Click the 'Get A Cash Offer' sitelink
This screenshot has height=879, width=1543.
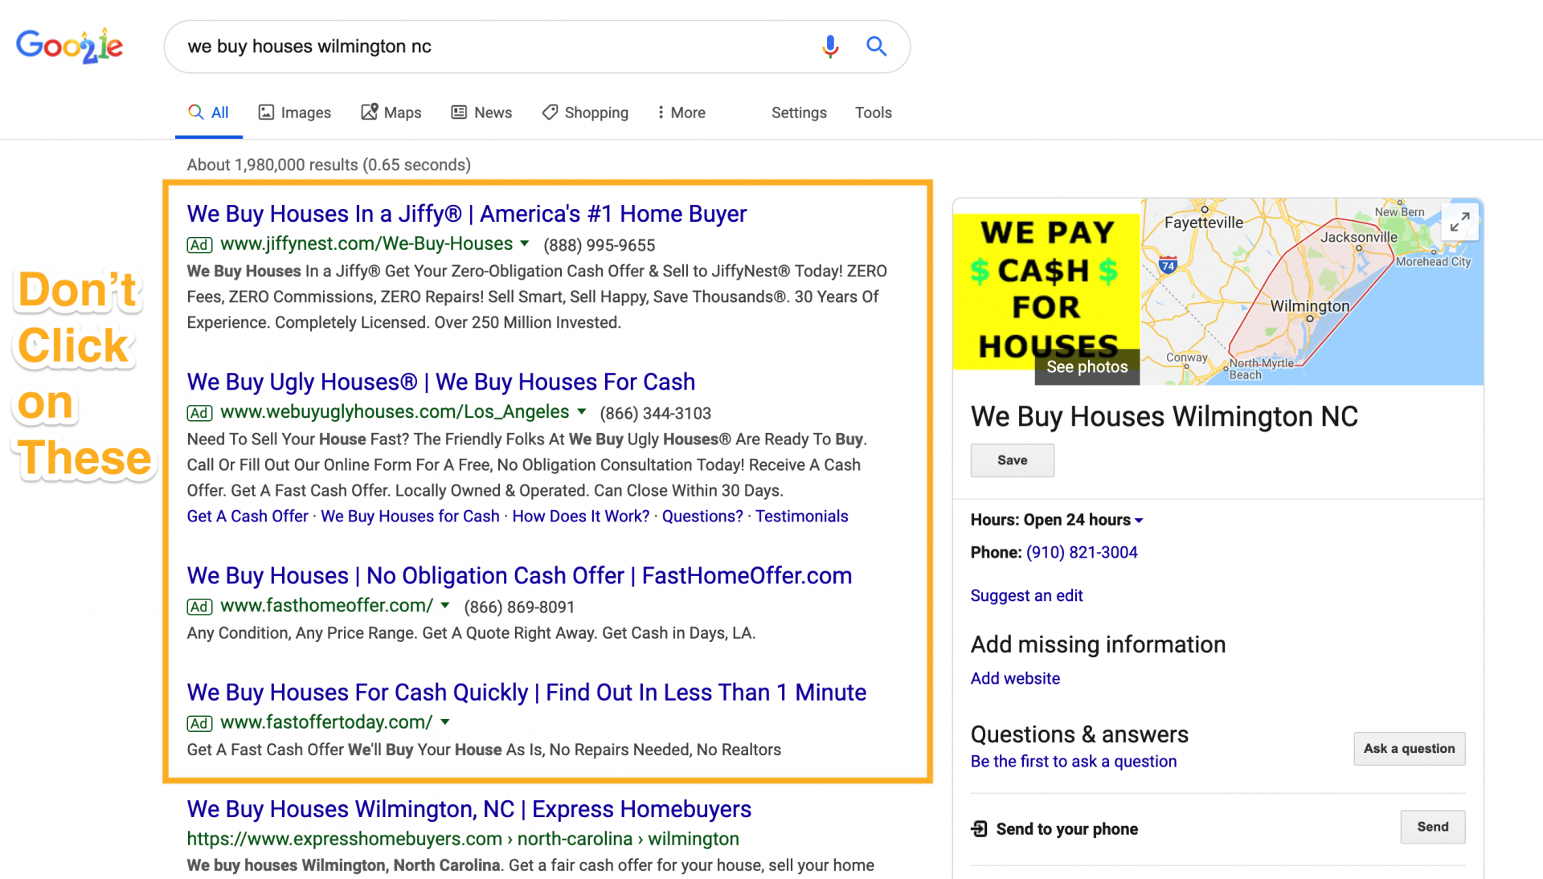248,516
